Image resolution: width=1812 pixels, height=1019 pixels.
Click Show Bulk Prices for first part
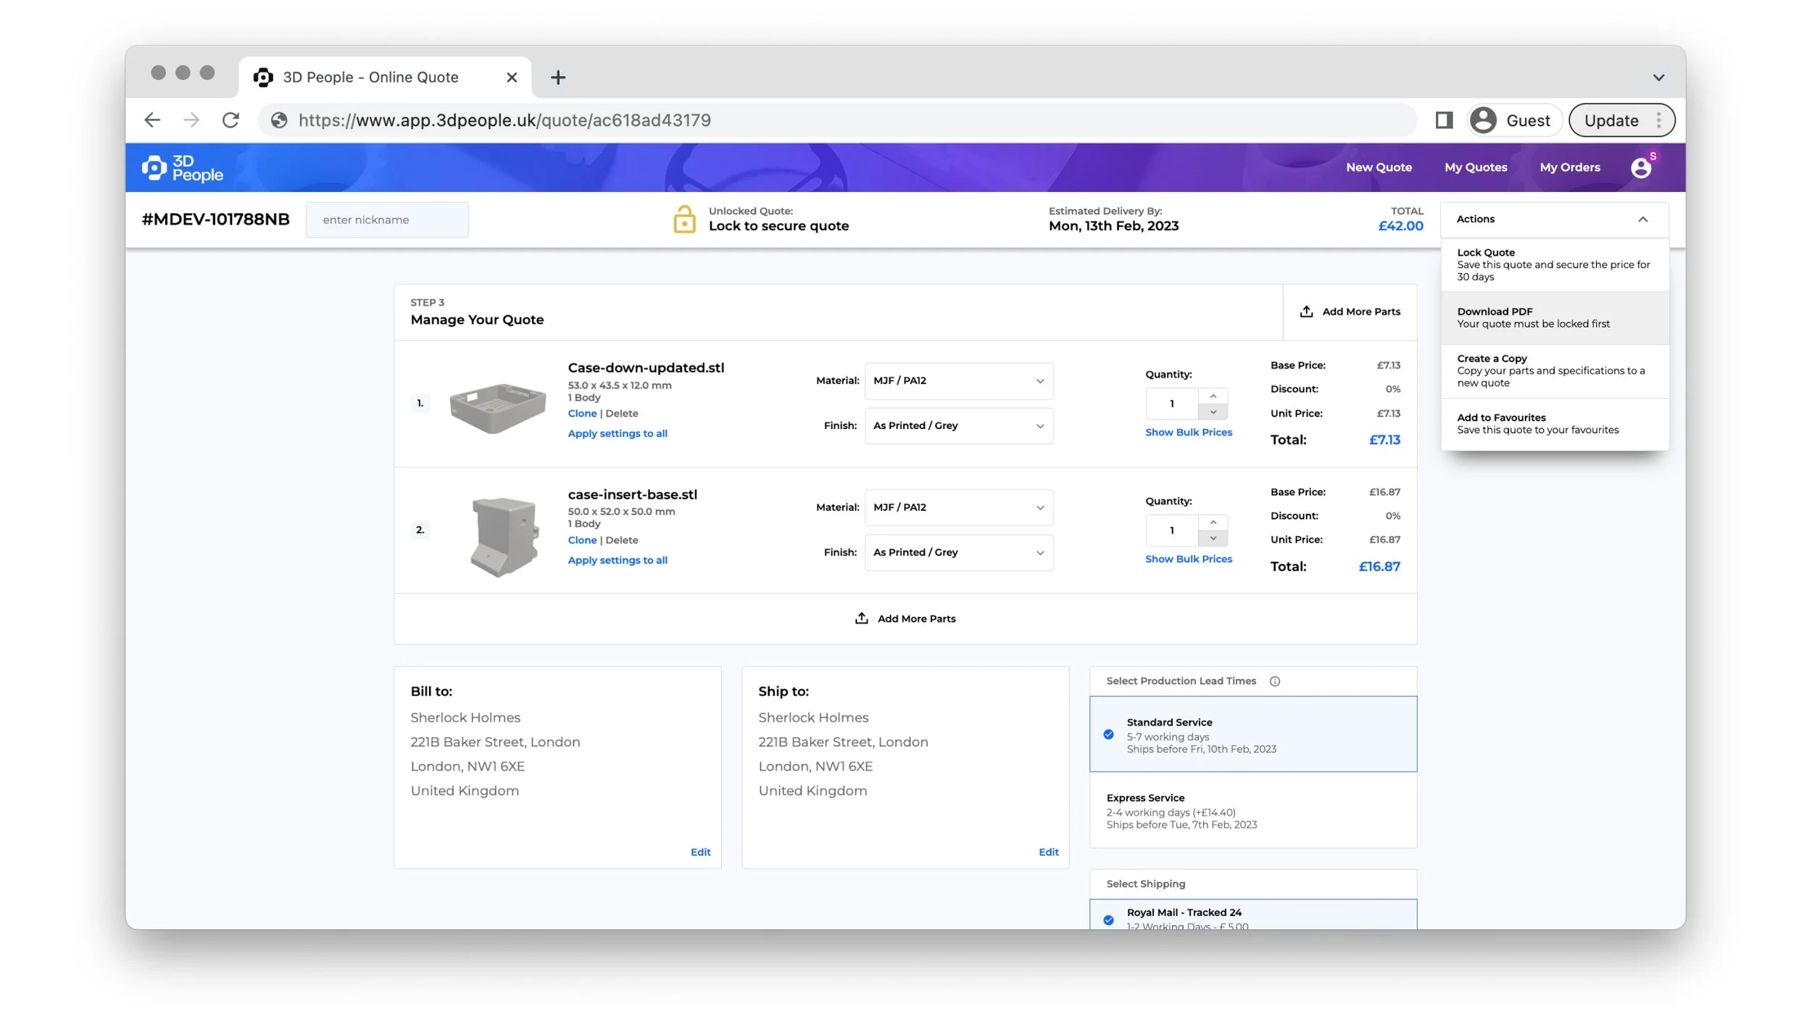[1188, 432]
